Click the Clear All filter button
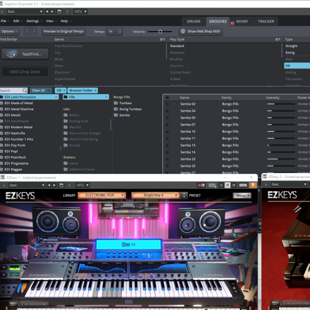Viewport: 310px width, 310px height. (x=41, y=90)
